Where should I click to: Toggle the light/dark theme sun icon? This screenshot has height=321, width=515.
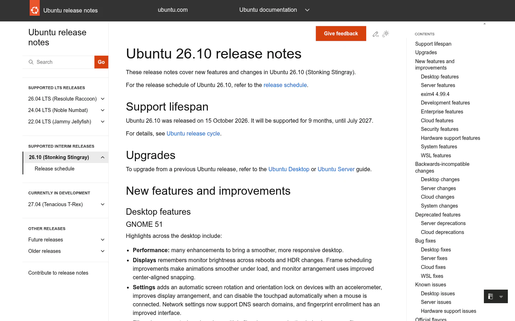pos(386,34)
